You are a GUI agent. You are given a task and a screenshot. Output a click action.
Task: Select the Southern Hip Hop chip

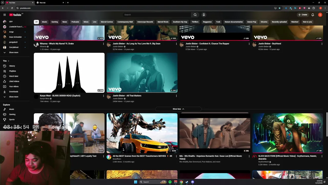pyautogui.click(x=180, y=22)
